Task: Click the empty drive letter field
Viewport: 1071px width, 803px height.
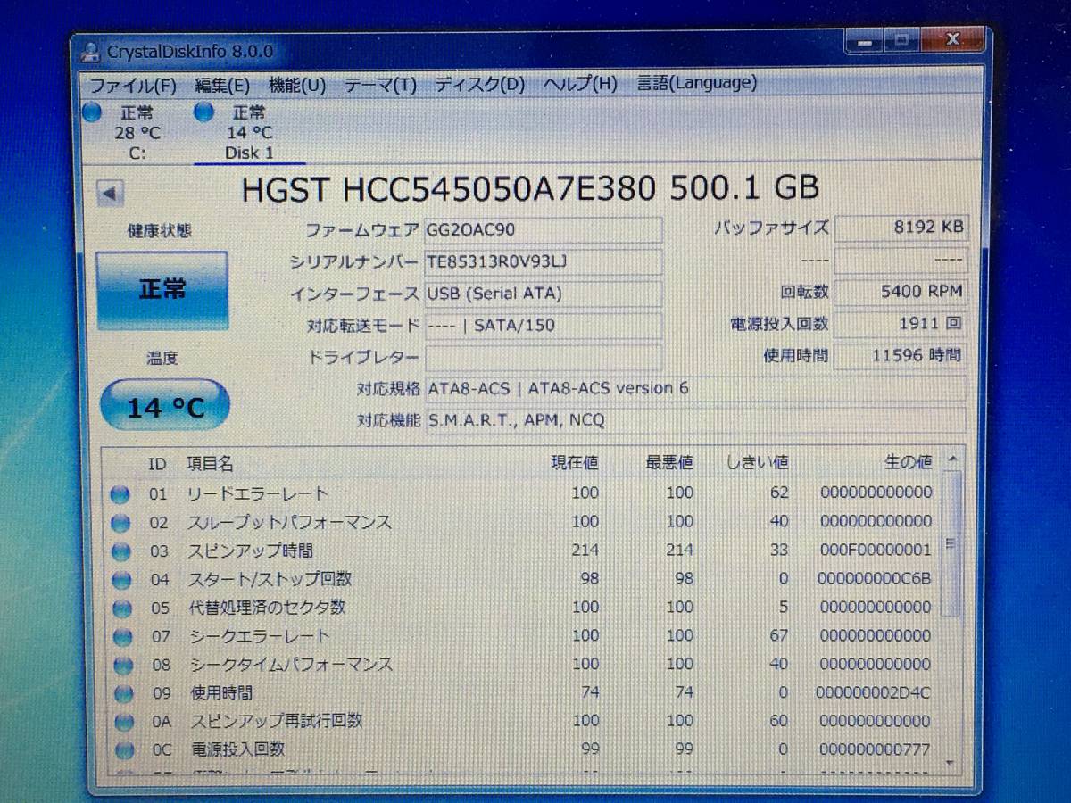Action: pyautogui.click(x=544, y=358)
